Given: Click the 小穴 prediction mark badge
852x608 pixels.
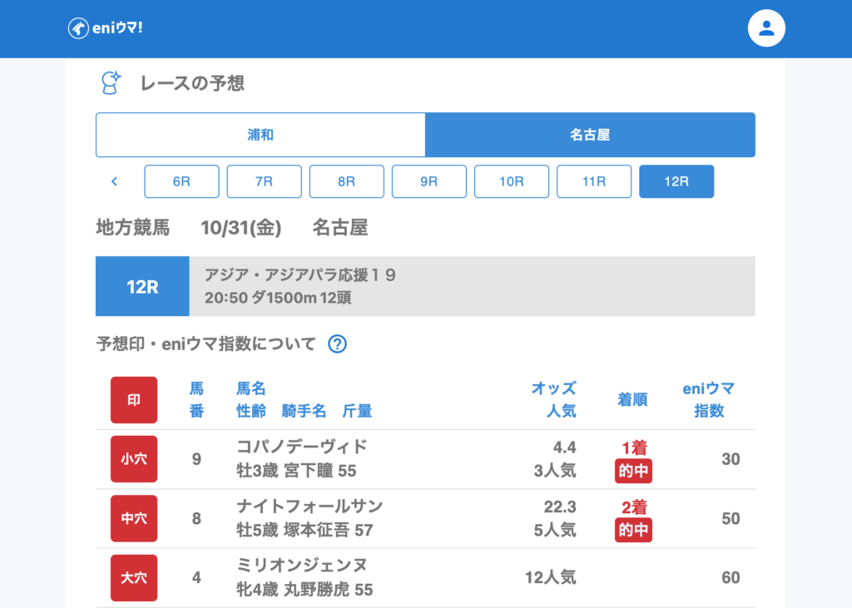Looking at the screenshot, I should [134, 459].
